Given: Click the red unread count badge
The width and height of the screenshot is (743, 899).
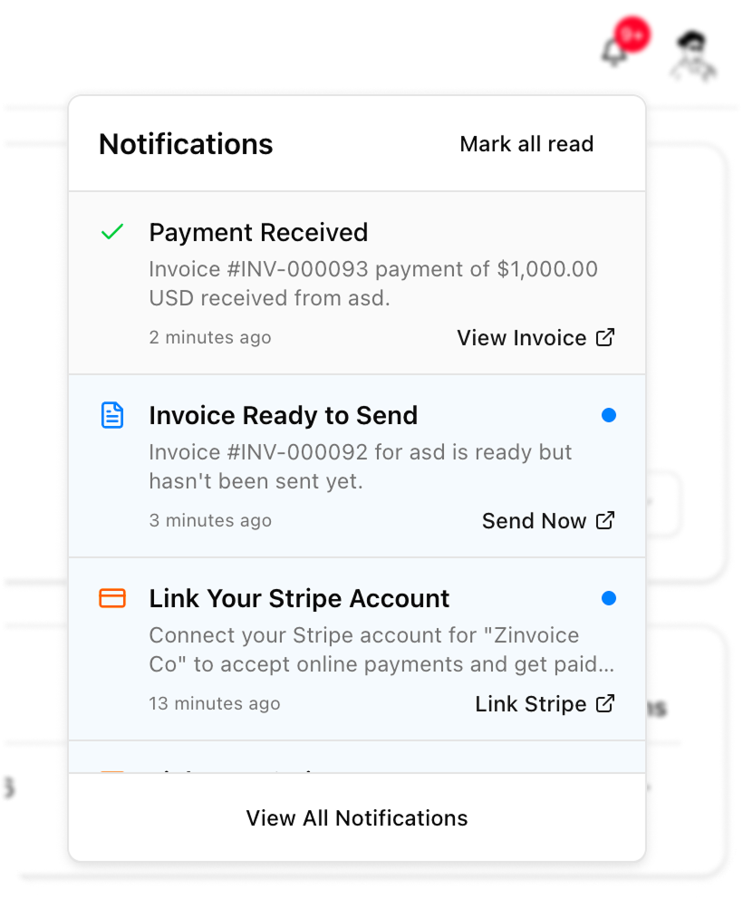Looking at the screenshot, I should click(633, 35).
